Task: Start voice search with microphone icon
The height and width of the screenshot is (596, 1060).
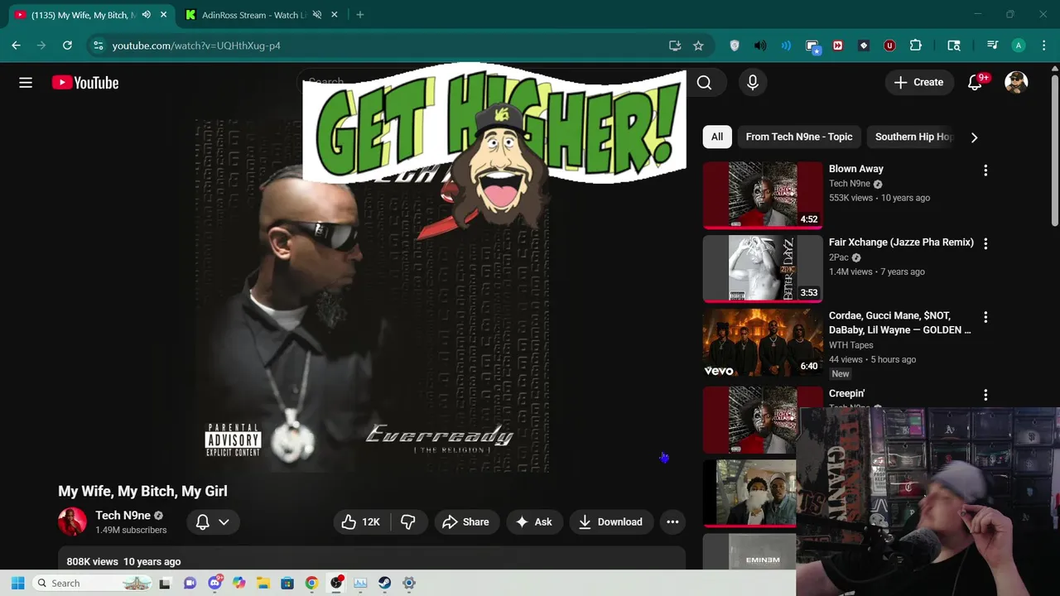Action: click(x=753, y=83)
